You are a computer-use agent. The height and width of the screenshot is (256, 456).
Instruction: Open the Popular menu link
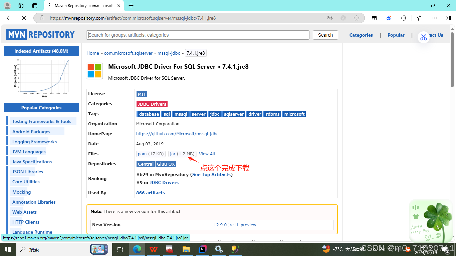tap(396, 35)
